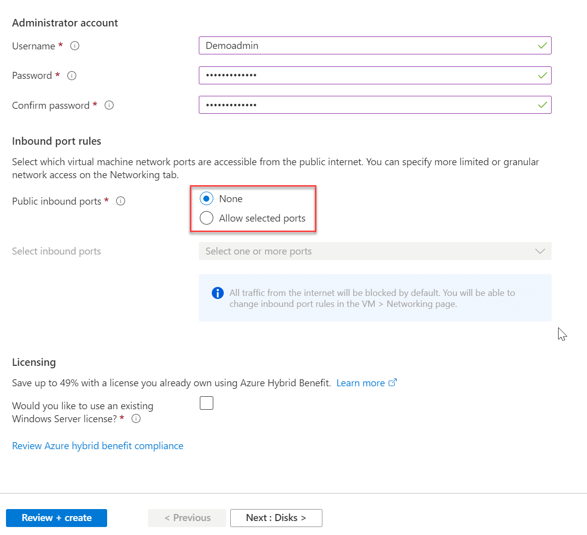Open Review Azure hybrid benefit compliance link
Image resolution: width=587 pixels, height=535 pixels.
click(98, 446)
